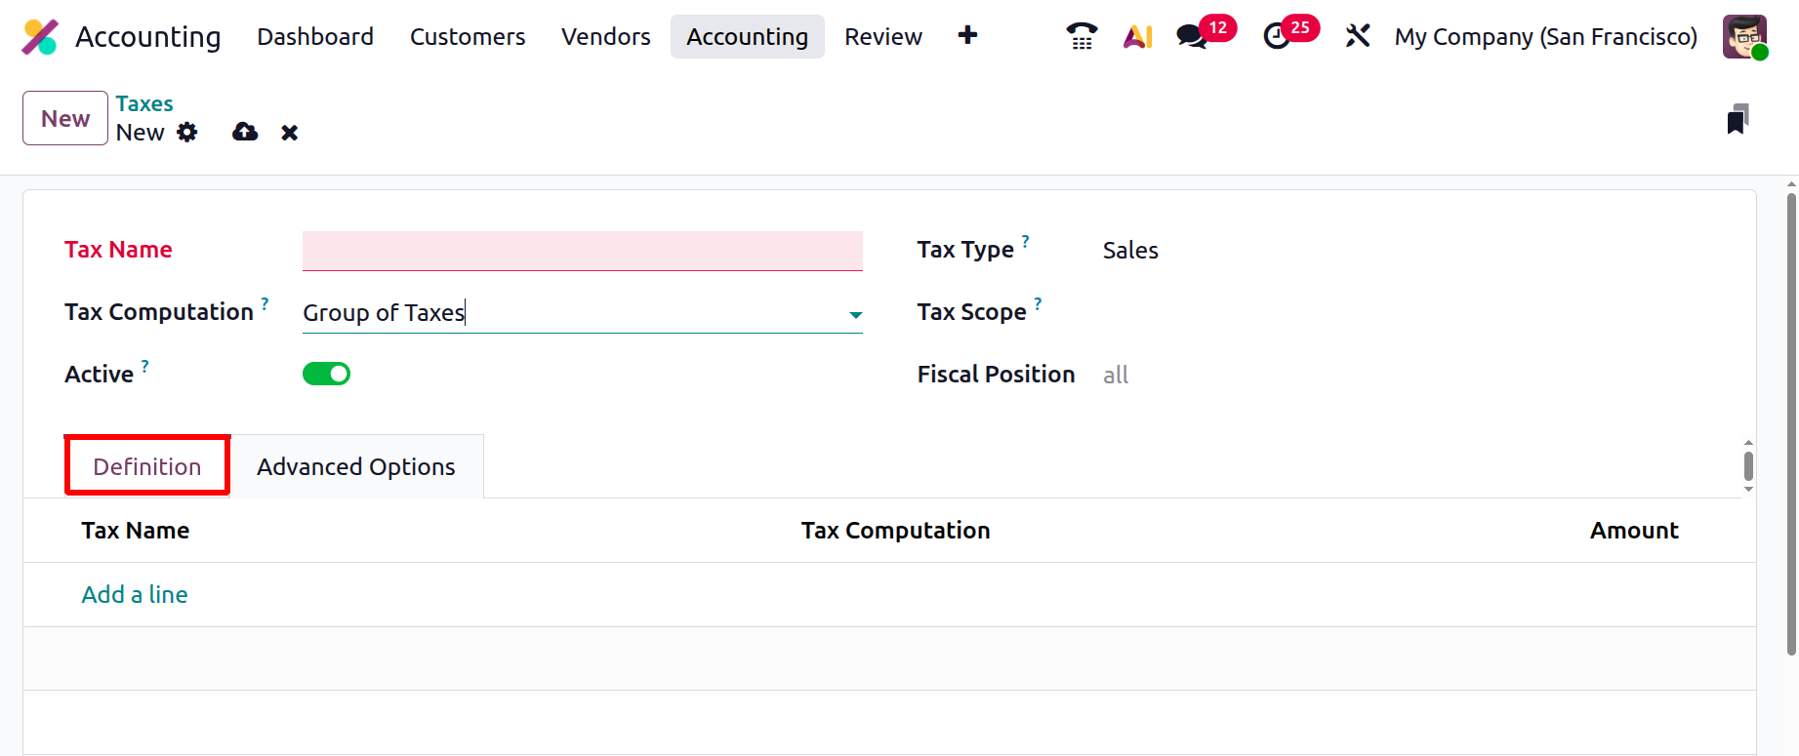Save record with the cloud upload icon
The width and height of the screenshot is (1799, 756).
click(245, 133)
